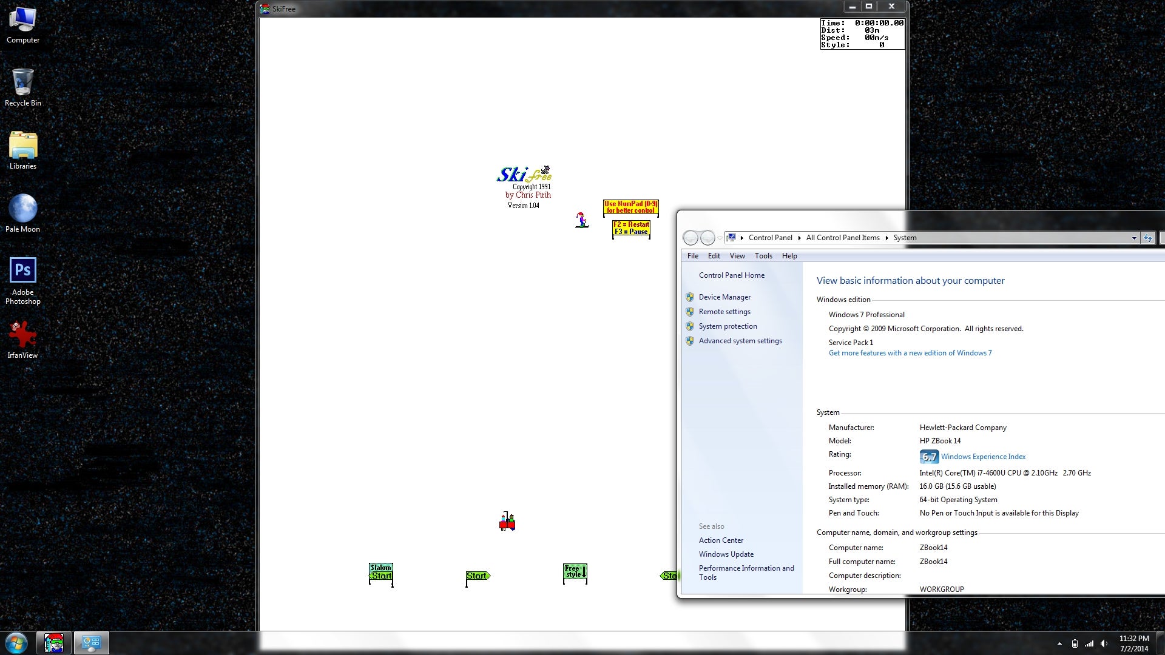
Task: Click the refresh button beside address bar
Action: click(x=1148, y=238)
